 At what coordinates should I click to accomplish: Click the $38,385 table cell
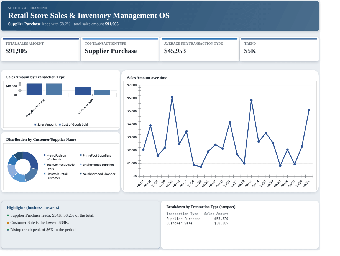coord(221,223)
